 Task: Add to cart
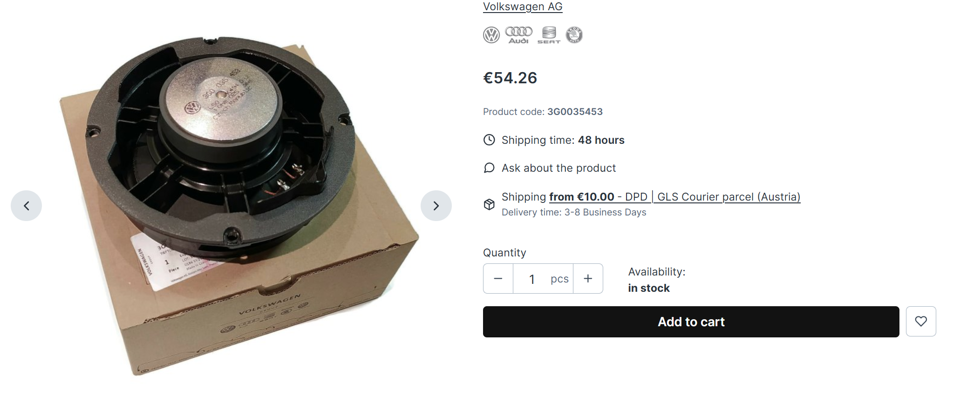(691, 322)
